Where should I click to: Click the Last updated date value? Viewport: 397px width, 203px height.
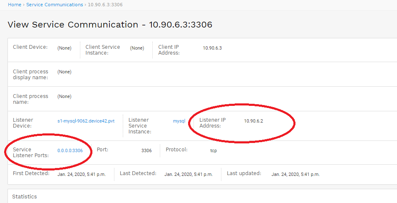(x=295, y=174)
